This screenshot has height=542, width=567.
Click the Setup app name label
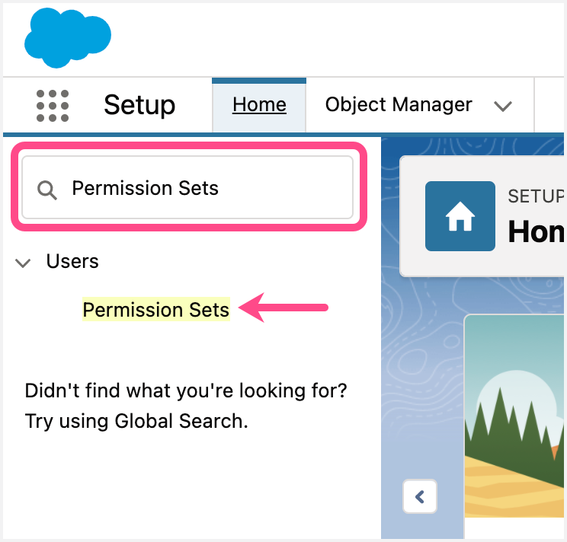(139, 105)
